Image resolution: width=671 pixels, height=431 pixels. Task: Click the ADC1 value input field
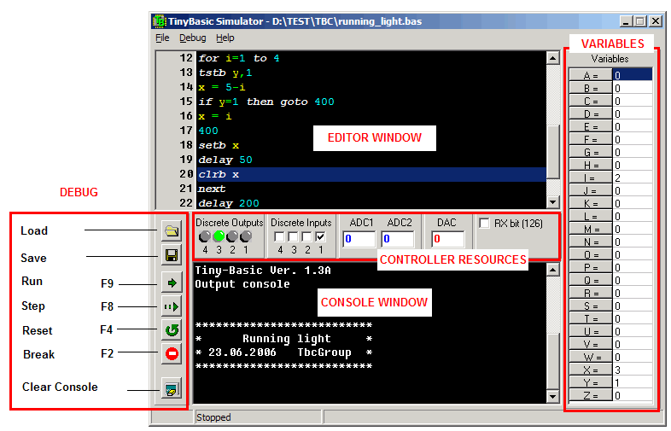click(x=359, y=239)
